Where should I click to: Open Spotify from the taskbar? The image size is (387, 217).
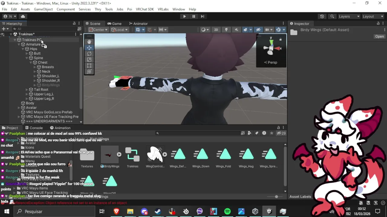pyautogui.click(x=227, y=211)
